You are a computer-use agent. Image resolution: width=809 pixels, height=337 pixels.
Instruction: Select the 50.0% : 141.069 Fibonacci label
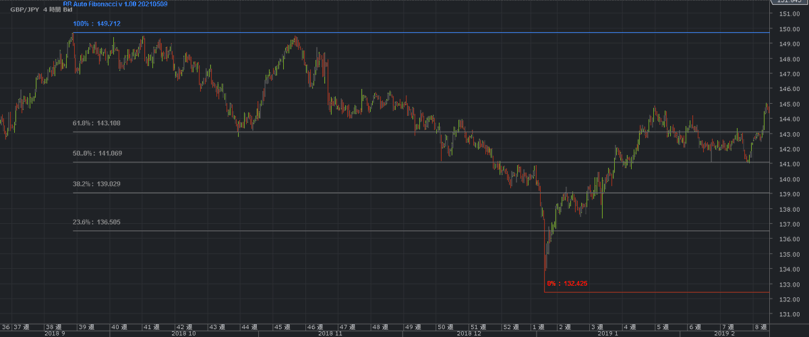96,154
